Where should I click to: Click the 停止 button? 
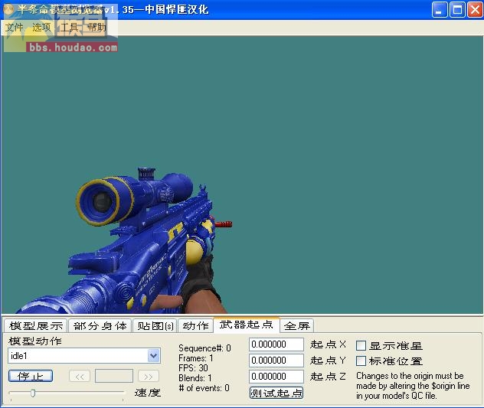[x=31, y=376]
